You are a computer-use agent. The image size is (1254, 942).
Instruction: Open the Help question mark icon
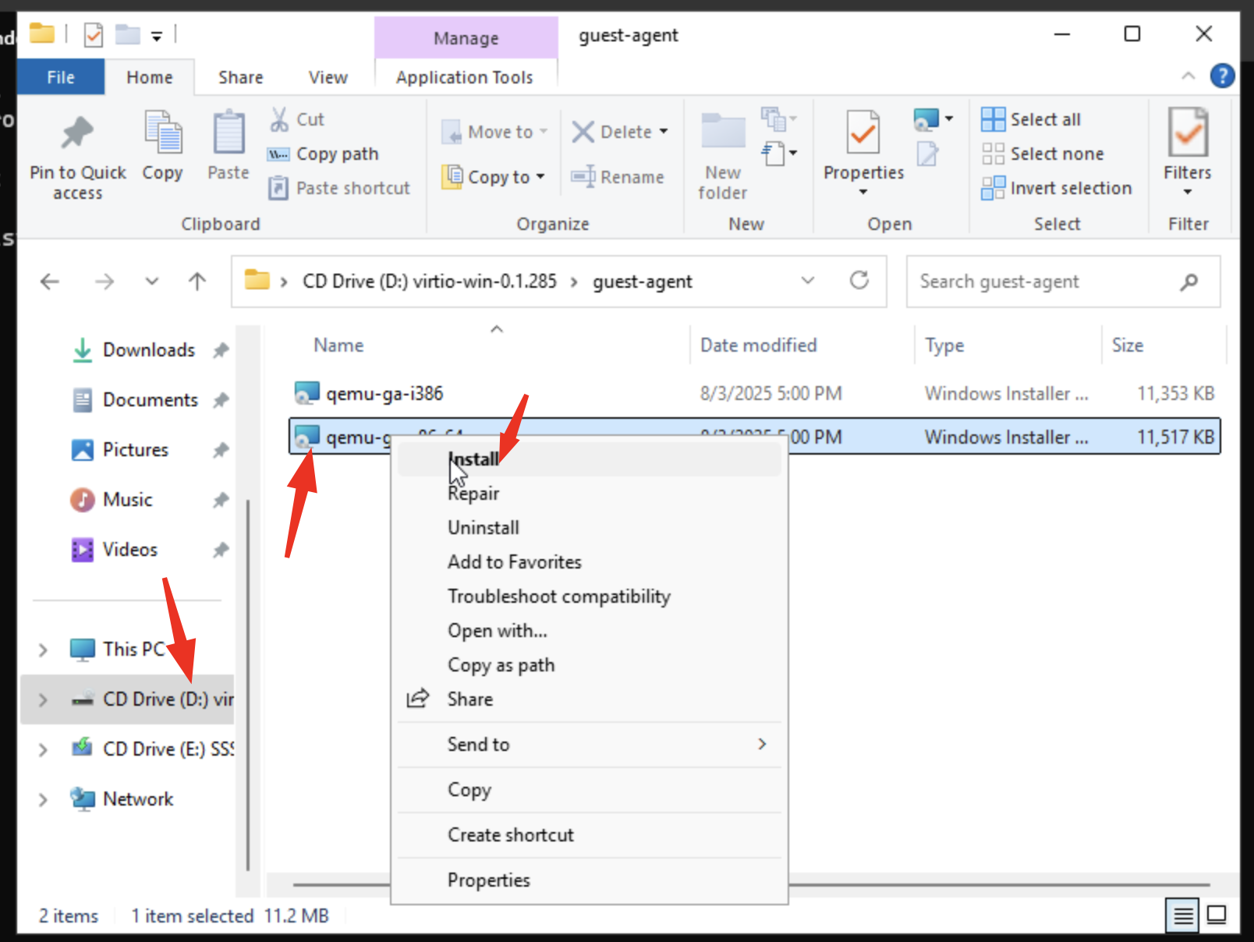[1221, 76]
